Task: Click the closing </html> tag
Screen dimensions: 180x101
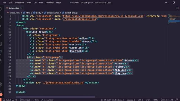Action: tap(21, 92)
